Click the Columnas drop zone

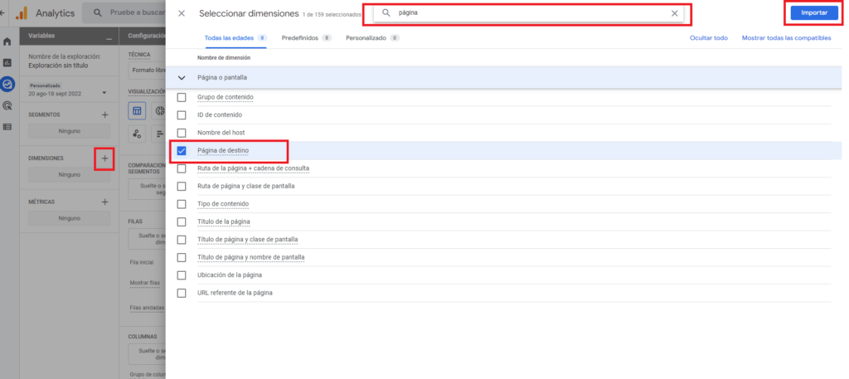(147, 355)
